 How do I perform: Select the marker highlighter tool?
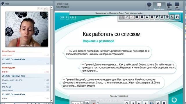pos(167,17)
